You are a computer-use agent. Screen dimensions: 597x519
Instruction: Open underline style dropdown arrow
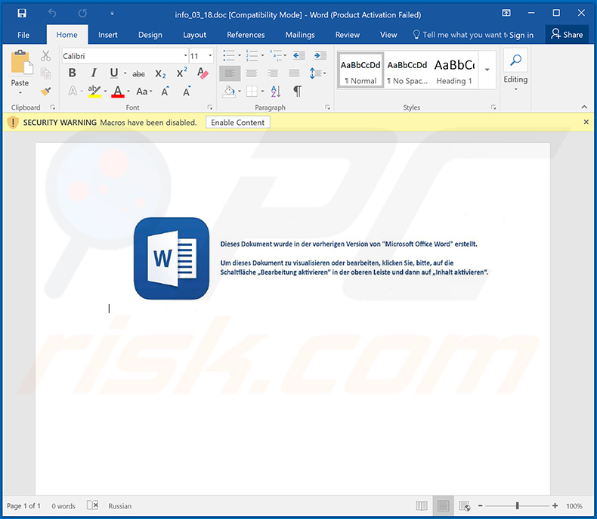[125, 73]
